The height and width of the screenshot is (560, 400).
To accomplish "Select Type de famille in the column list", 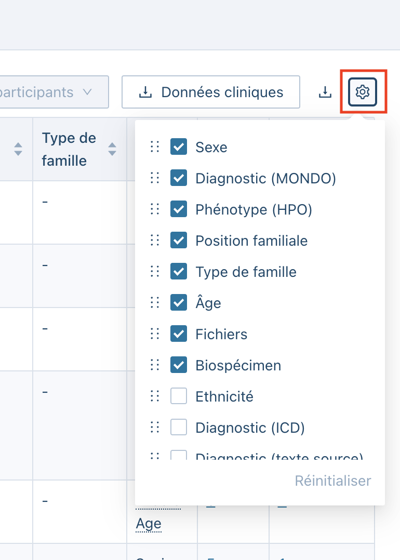I will coord(246,272).
